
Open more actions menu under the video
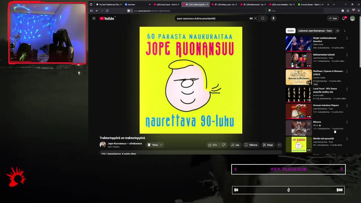(279, 145)
